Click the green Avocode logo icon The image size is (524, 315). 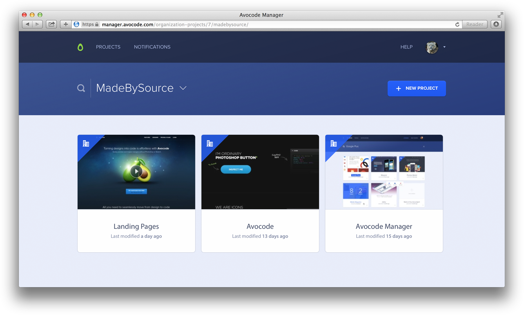80,47
